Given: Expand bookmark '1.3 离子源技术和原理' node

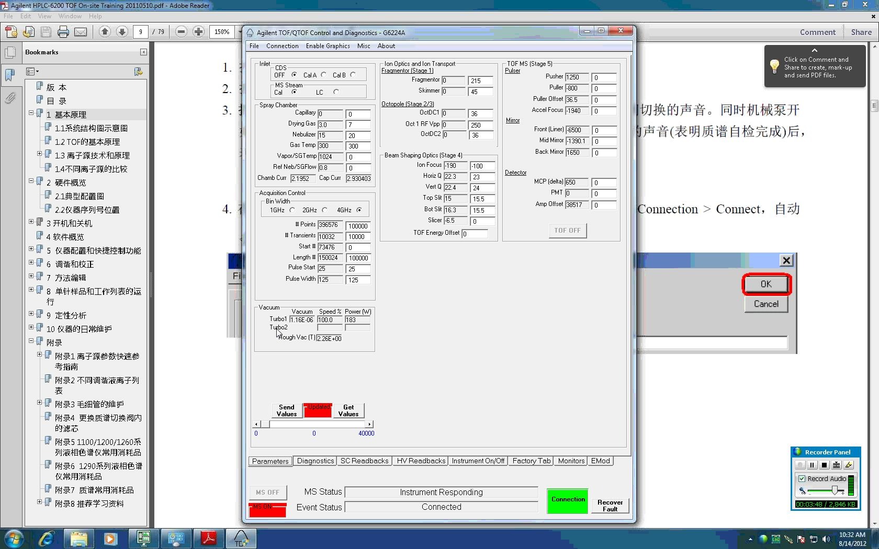Looking at the screenshot, I should pyautogui.click(x=39, y=154).
